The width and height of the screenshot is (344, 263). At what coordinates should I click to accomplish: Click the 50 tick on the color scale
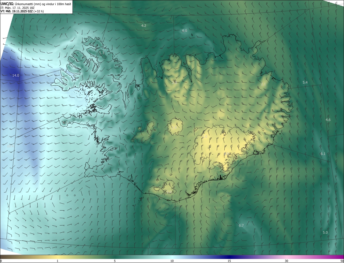[342, 261]
